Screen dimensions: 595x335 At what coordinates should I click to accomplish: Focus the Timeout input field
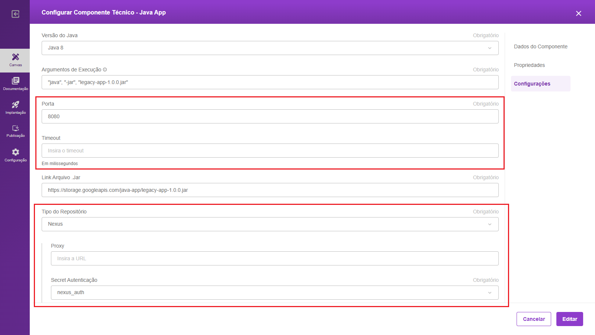tap(270, 151)
